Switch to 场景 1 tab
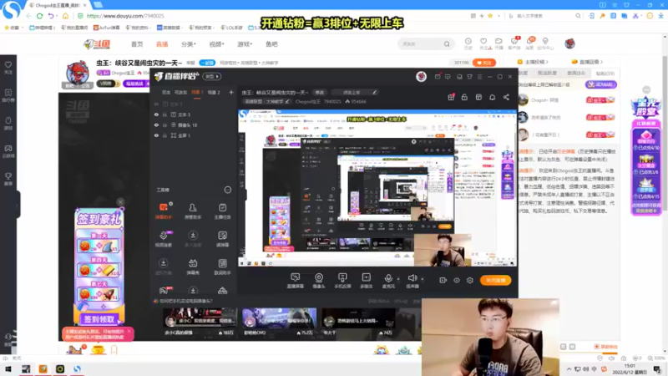This screenshot has width=668, height=376. pos(197,93)
